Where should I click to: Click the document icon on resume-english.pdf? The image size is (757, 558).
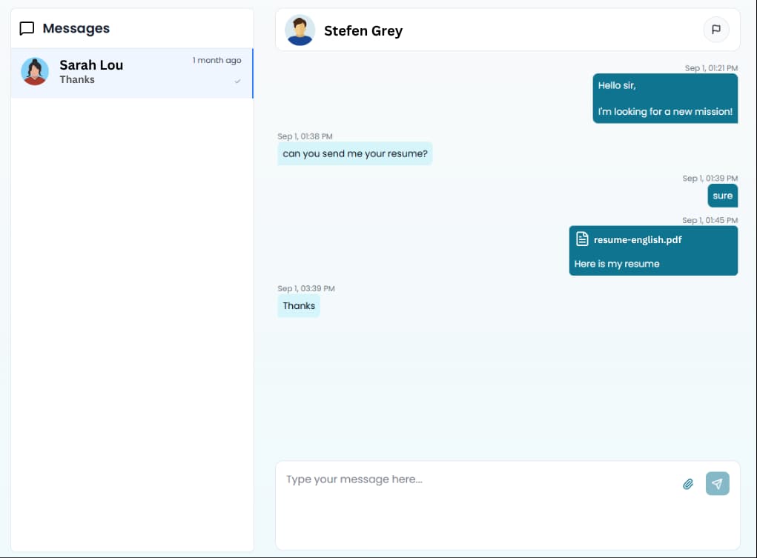tap(581, 239)
